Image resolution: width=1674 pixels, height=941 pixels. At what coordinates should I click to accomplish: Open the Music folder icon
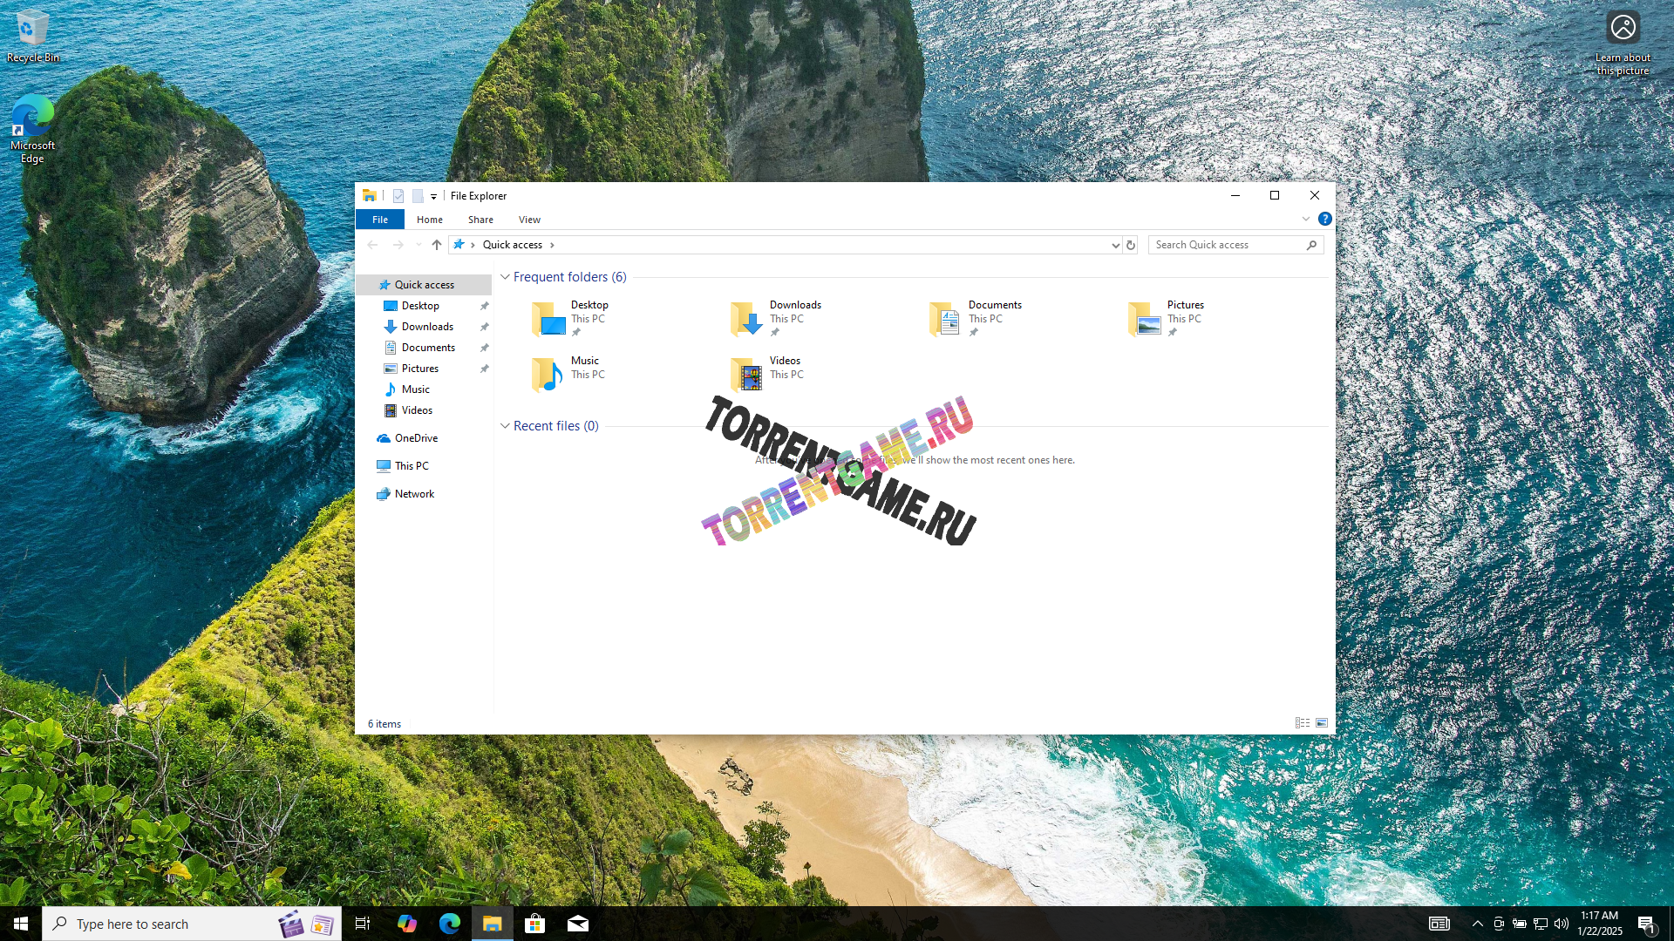pyautogui.click(x=548, y=375)
